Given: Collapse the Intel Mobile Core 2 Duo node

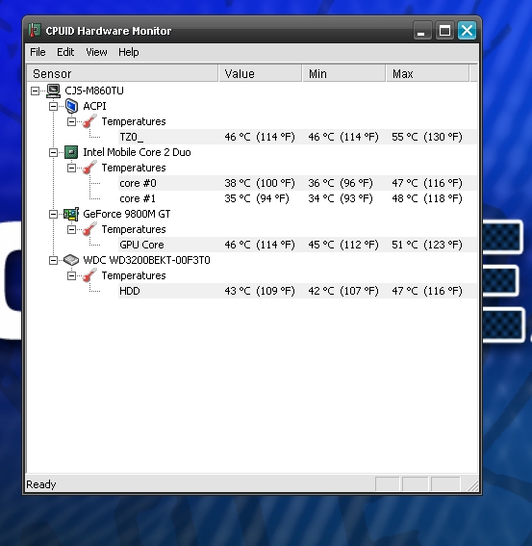Looking at the screenshot, I should click(53, 152).
